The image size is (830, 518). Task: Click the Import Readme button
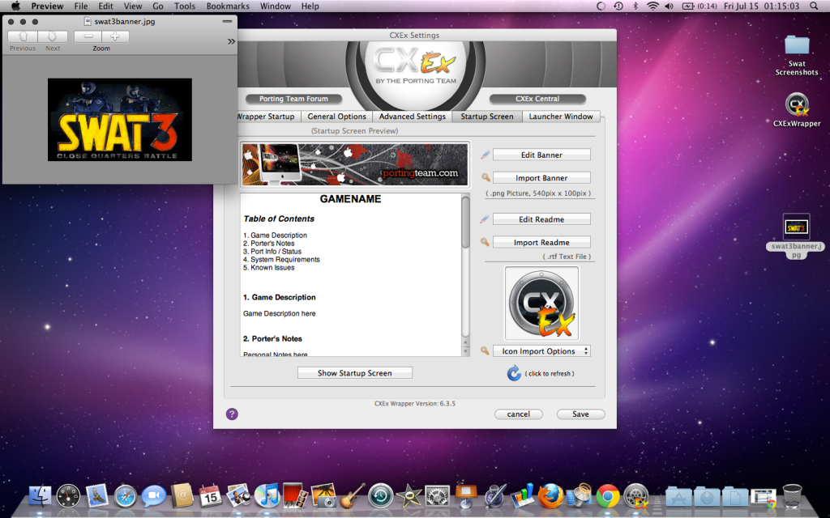coord(541,243)
